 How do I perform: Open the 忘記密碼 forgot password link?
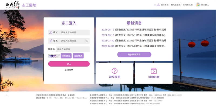[69, 70]
